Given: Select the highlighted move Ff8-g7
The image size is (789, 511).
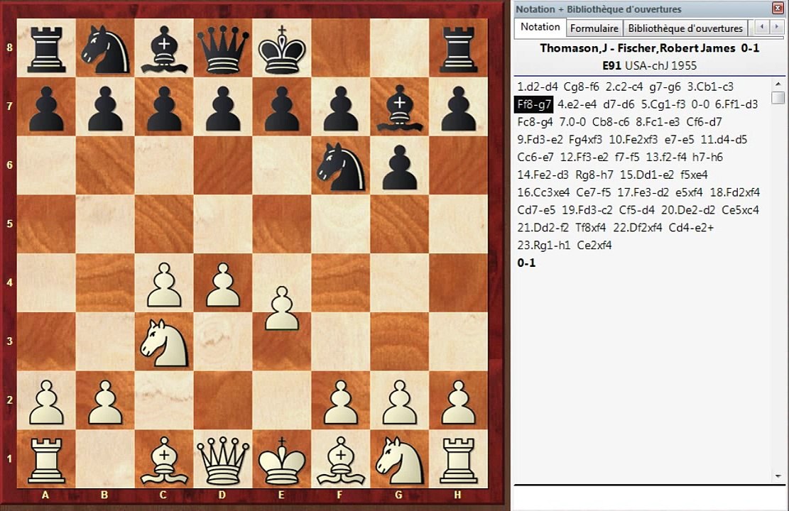Looking at the screenshot, I should [534, 104].
